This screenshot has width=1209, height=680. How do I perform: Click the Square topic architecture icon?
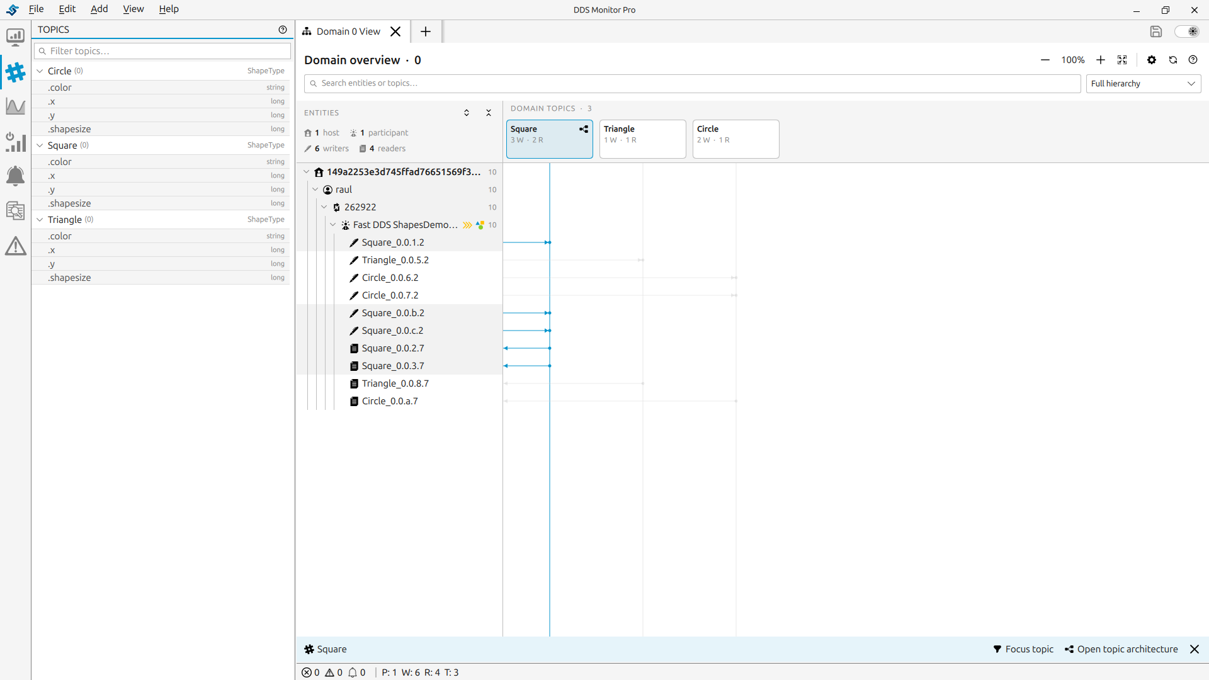point(584,129)
